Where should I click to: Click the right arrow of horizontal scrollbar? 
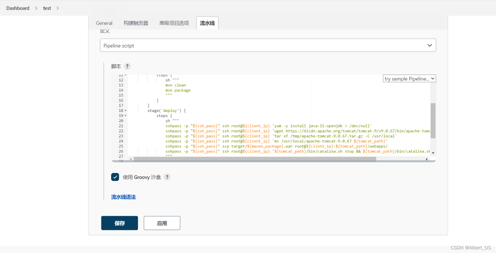427,159
